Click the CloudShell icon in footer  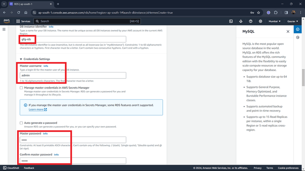(5, 168)
